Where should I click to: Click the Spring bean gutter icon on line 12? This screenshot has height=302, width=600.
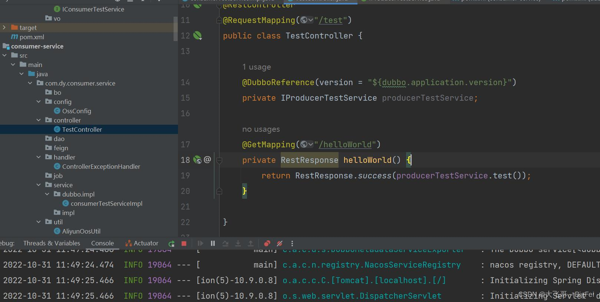[198, 36]
